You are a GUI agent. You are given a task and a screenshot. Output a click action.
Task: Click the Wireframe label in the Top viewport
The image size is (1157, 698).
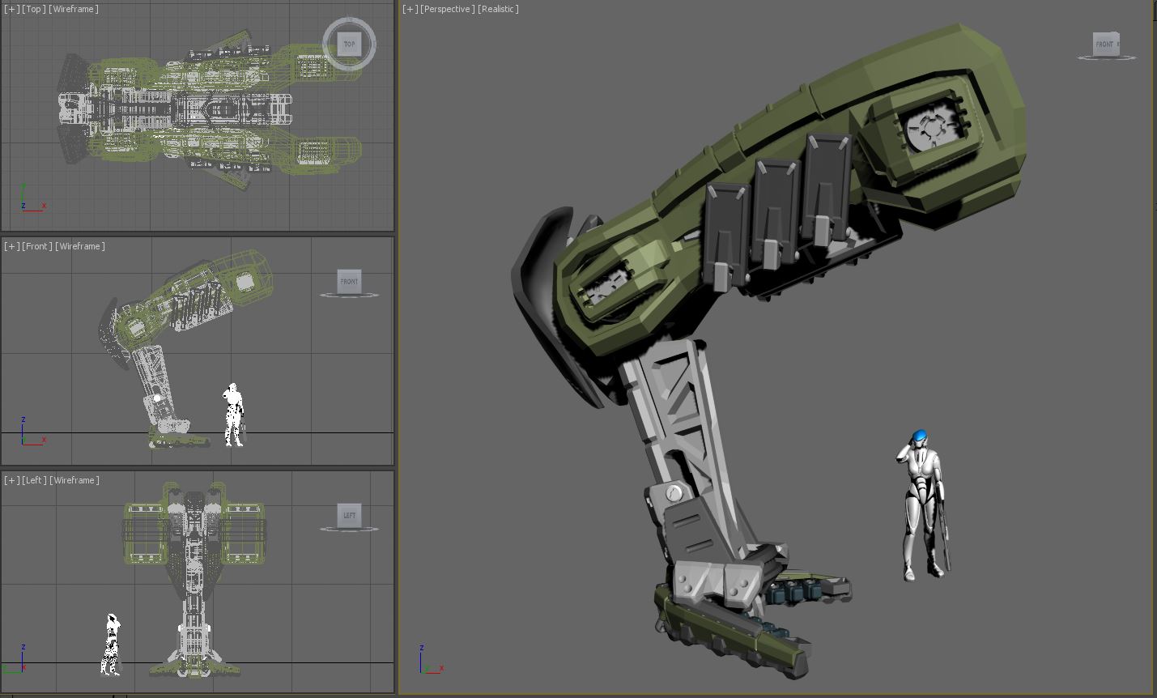point(74,9)
